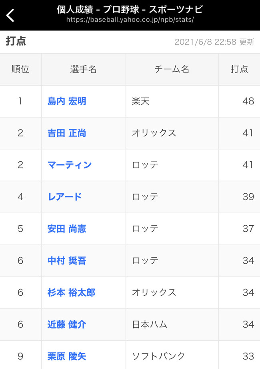Open player link 島内 宏明
The width and height of the screenshot is (260, 369).
67,101
